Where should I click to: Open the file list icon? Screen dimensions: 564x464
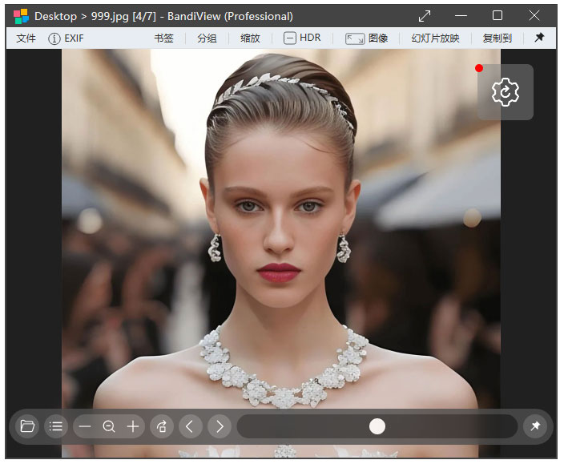tap(56, 426)
